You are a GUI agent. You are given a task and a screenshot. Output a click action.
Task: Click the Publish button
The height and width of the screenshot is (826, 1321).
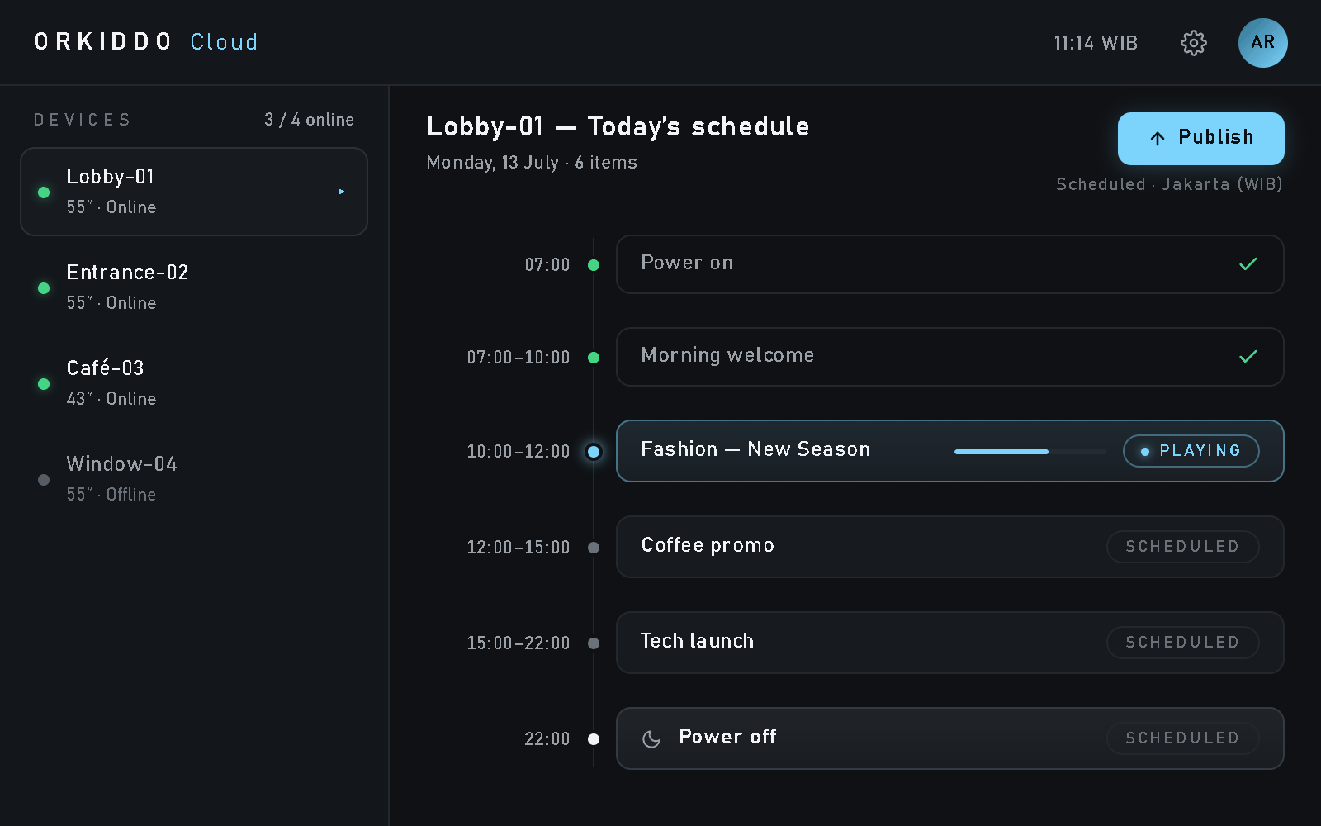[x=1200, y=139]
